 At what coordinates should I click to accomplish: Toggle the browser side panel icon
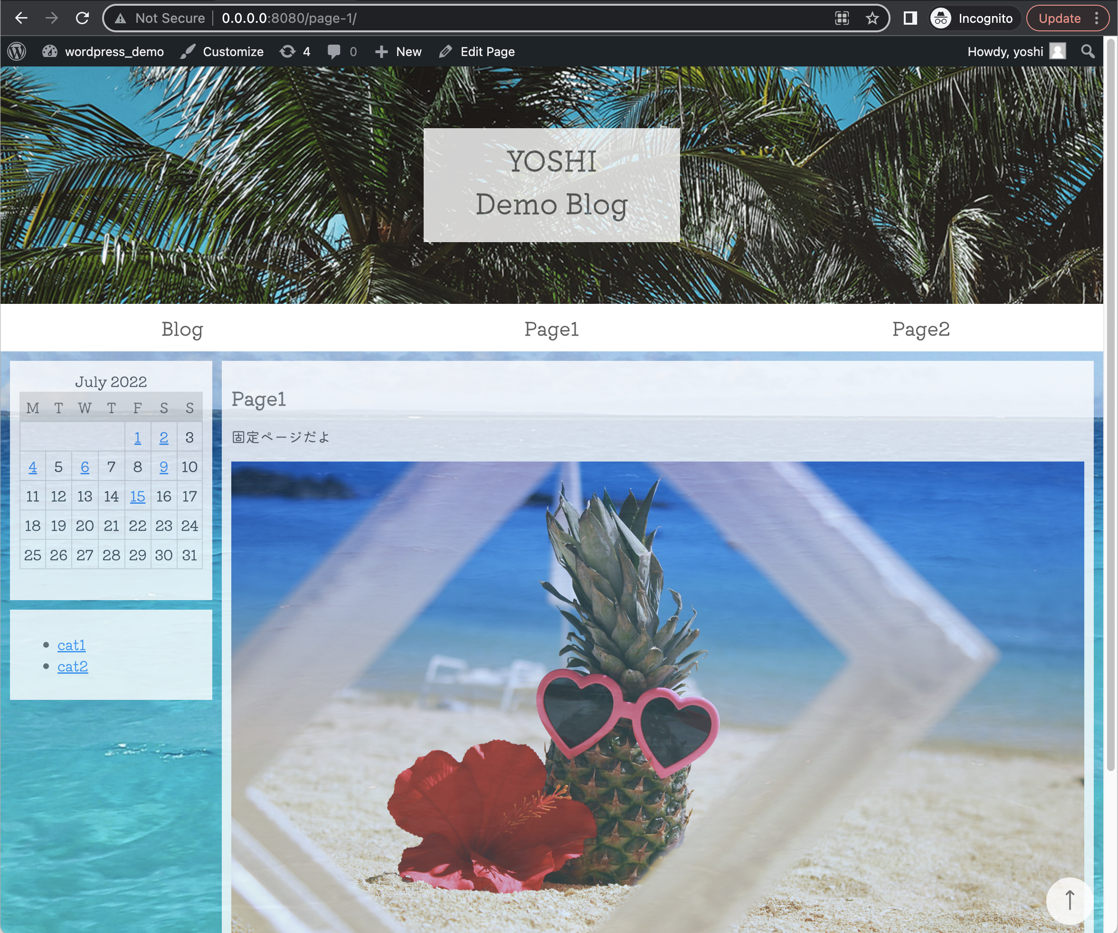(910, 18)
